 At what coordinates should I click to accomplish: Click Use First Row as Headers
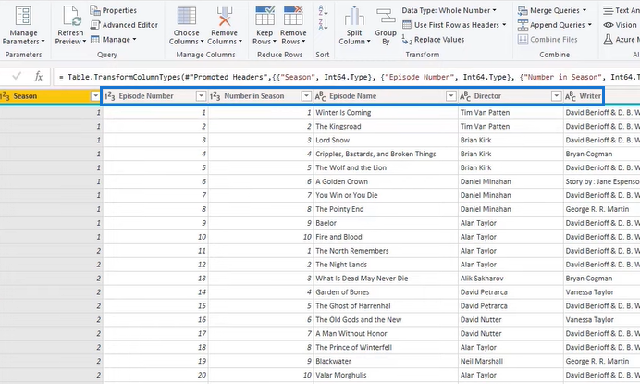pyautogui.click(x=451, y=25)
